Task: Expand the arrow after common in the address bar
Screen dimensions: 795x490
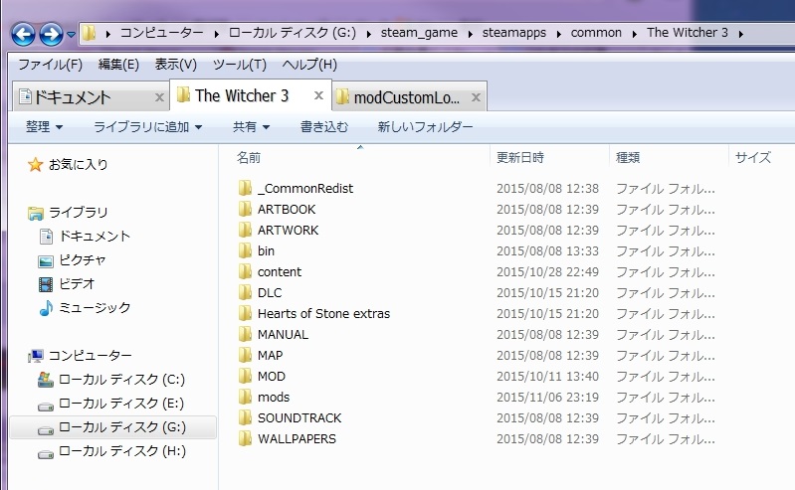Action: 634,34
